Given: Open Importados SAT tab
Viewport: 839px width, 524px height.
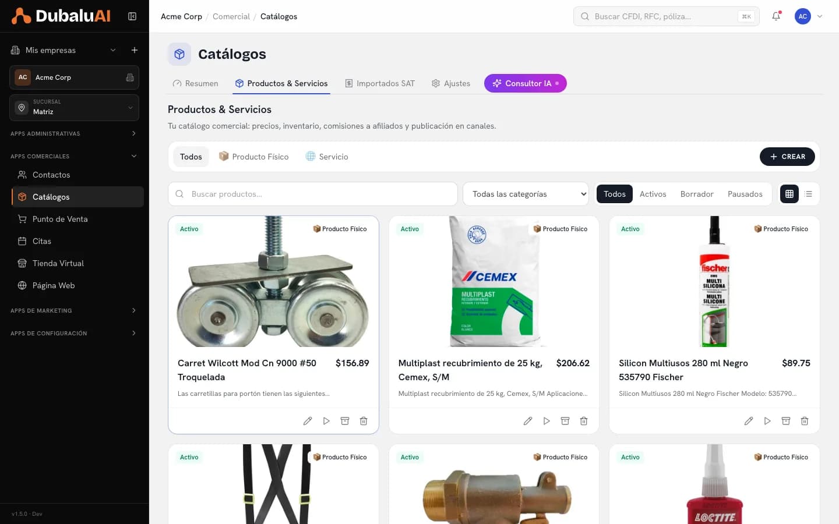Looking at the screenshot, I should click(380, 83).
